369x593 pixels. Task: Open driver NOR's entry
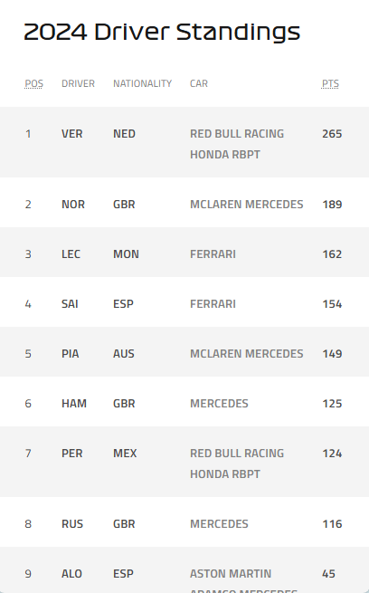click(73, 205)
